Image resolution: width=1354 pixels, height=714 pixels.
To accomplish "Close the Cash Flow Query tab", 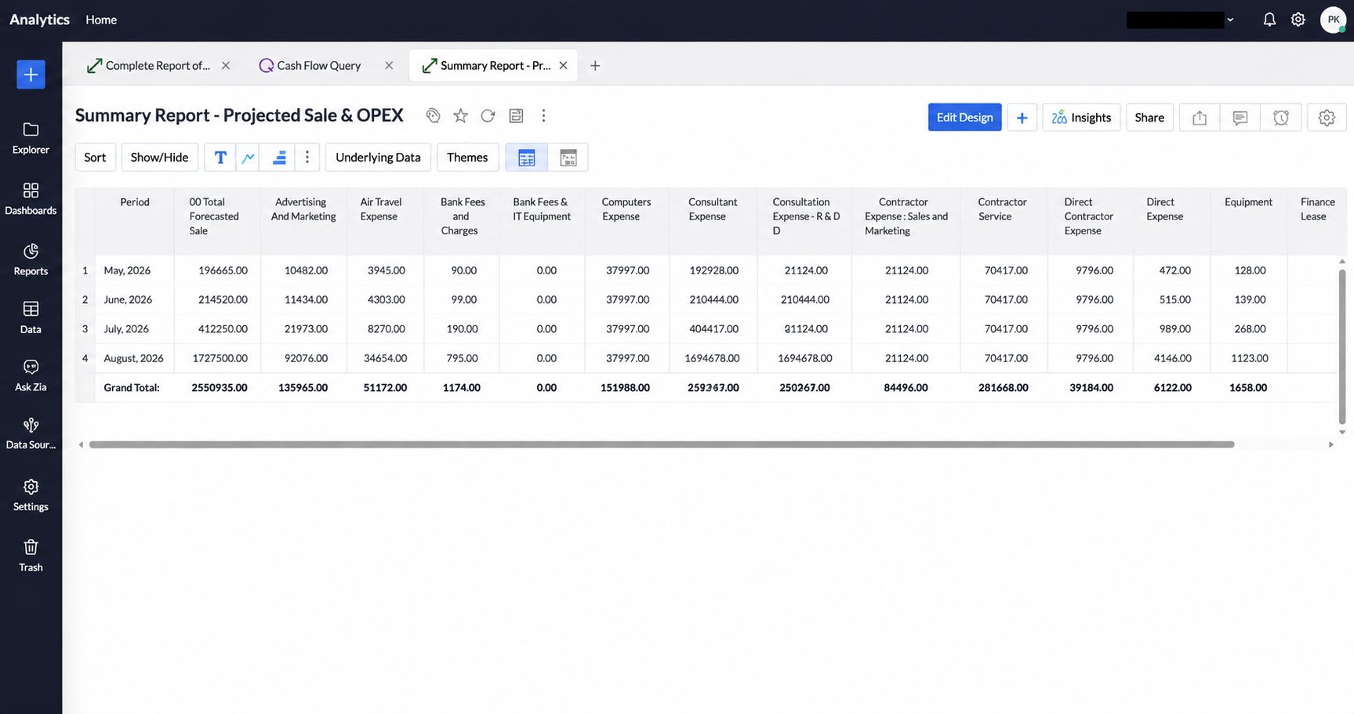I will pos(389,66).
